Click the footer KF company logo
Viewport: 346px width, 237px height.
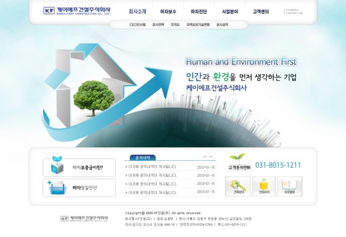[84, 218]
